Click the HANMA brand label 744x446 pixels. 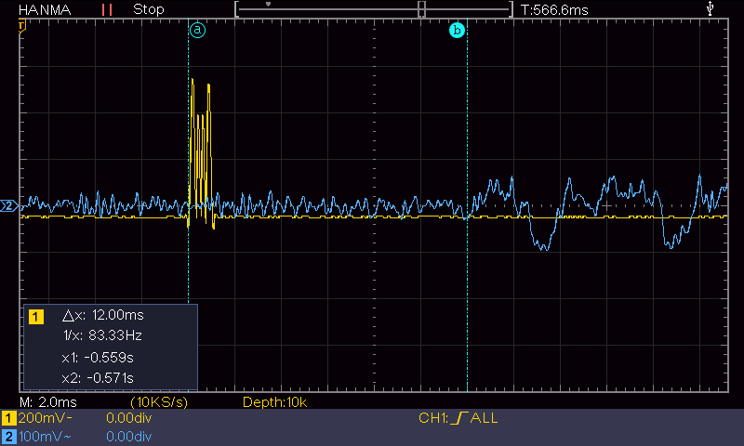pyautogui.click(x=45, y=9)
